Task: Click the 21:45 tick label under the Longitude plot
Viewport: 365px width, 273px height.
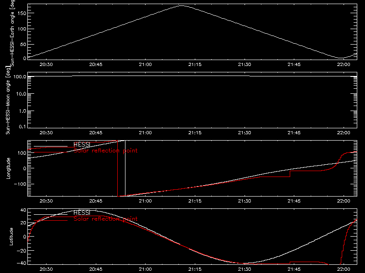Action: click(294, 201)
